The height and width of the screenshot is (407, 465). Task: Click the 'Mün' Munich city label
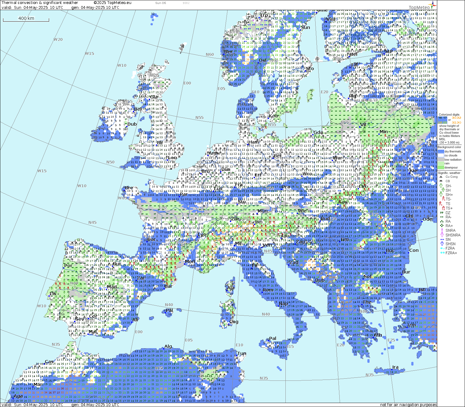[263, 211]
